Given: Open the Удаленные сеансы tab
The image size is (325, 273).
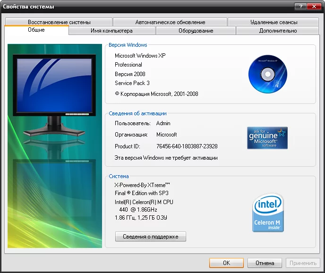Looking at the screenshot, I should tap(274, 22).
